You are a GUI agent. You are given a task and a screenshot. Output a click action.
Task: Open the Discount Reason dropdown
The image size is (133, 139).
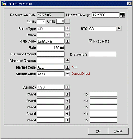click(68, 61)
